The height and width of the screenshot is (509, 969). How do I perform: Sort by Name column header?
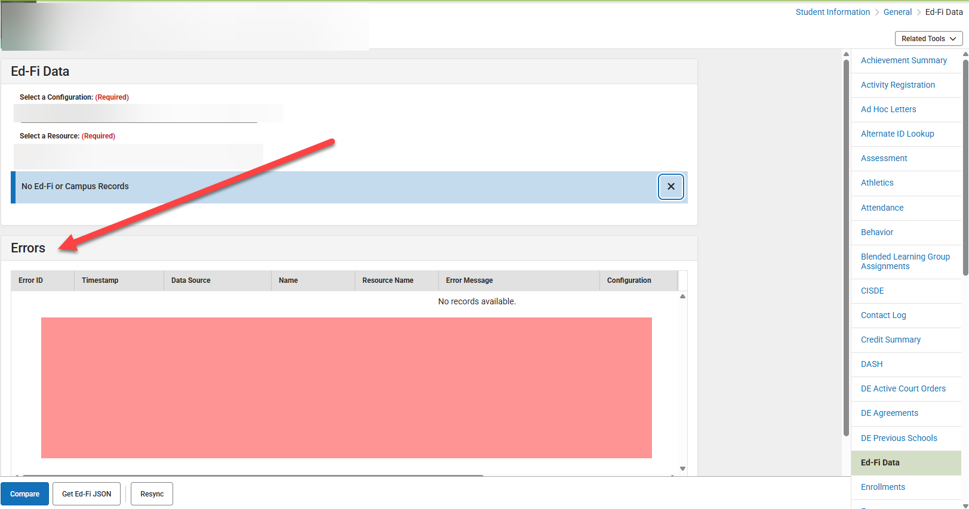click(313, 280)
